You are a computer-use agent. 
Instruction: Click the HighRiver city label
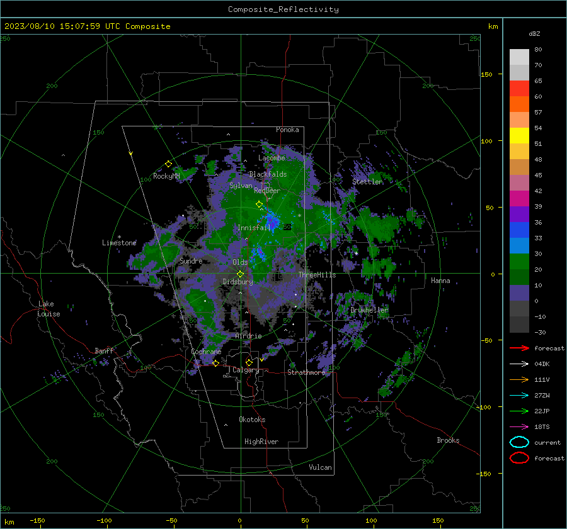coord(261,442)
